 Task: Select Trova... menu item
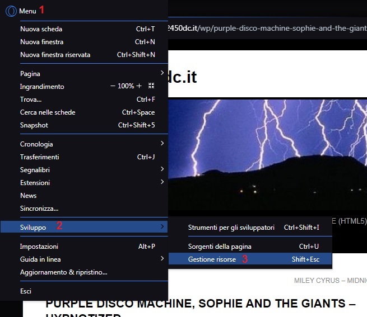(x=84, y=100)
